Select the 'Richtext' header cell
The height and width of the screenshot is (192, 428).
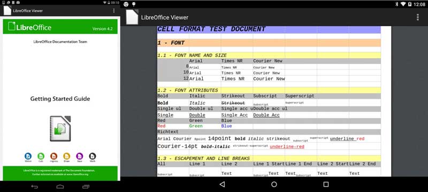point(173,132)
